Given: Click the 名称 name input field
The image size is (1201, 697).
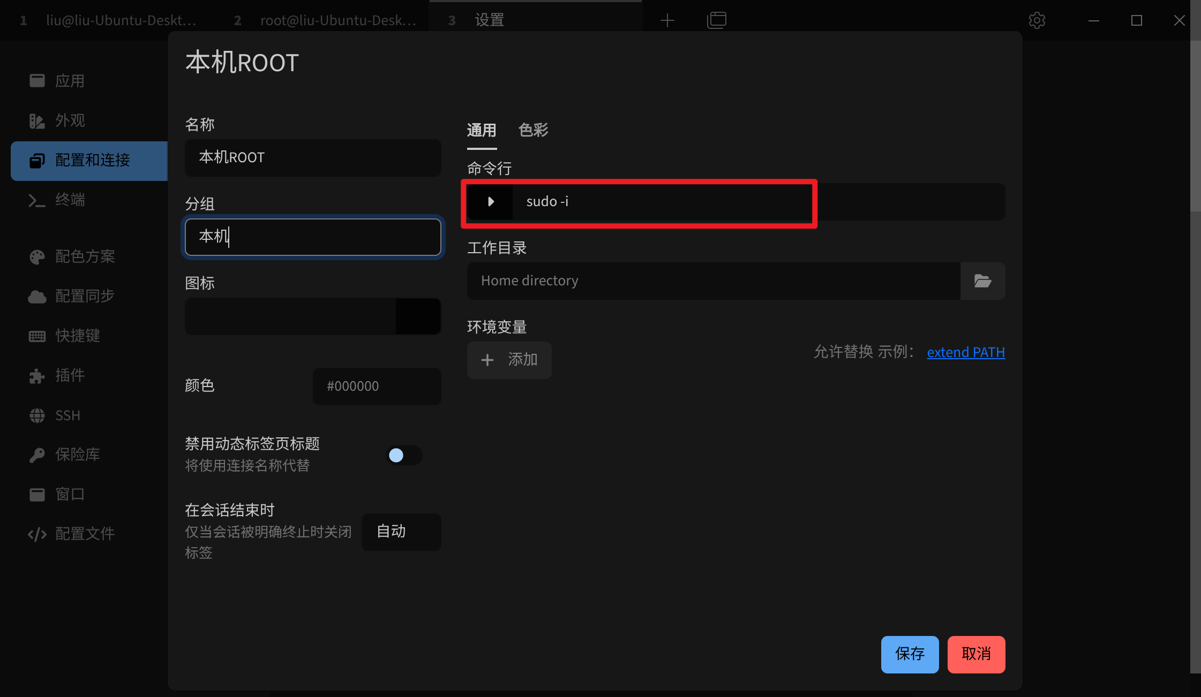Looking at the screenshot, I should 312,157.
